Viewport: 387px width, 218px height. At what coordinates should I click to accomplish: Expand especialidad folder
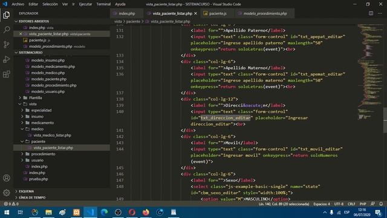(22, 110)
